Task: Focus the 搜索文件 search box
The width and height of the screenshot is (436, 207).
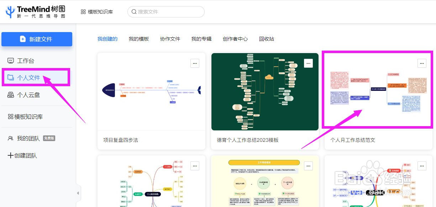Action: coord(166,12)
